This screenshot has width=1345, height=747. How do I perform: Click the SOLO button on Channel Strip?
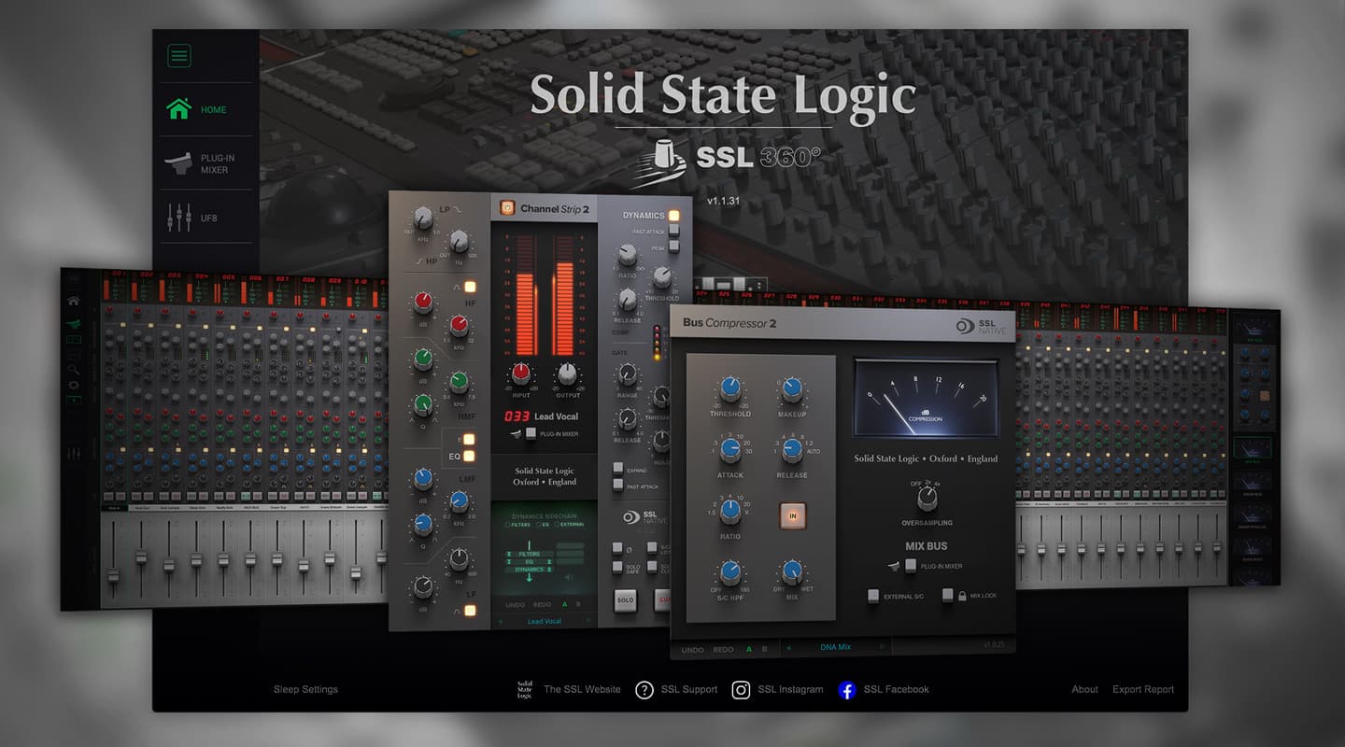pos(625,600)
